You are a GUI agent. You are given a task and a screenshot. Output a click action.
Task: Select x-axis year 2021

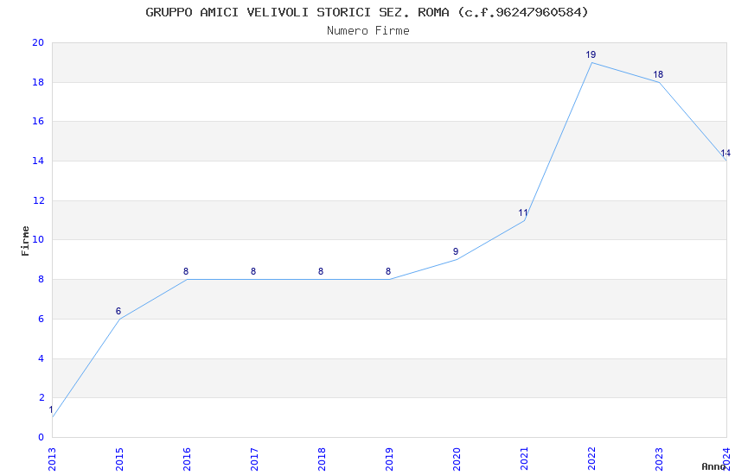[x=525, y=459]
